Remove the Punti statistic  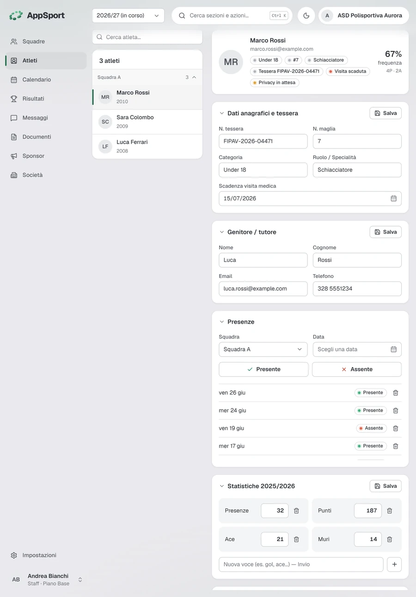click(390, 511)
